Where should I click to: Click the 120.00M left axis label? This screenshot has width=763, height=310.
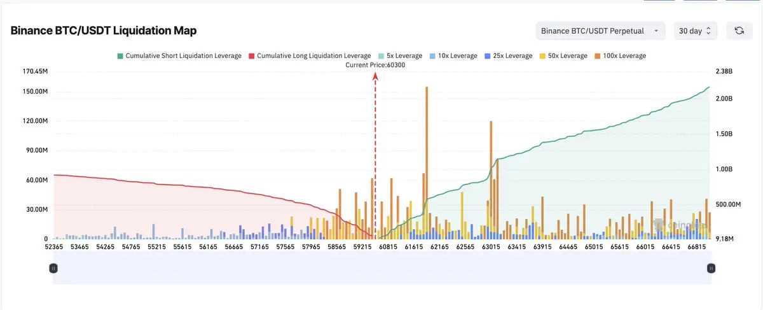point(35,121)
